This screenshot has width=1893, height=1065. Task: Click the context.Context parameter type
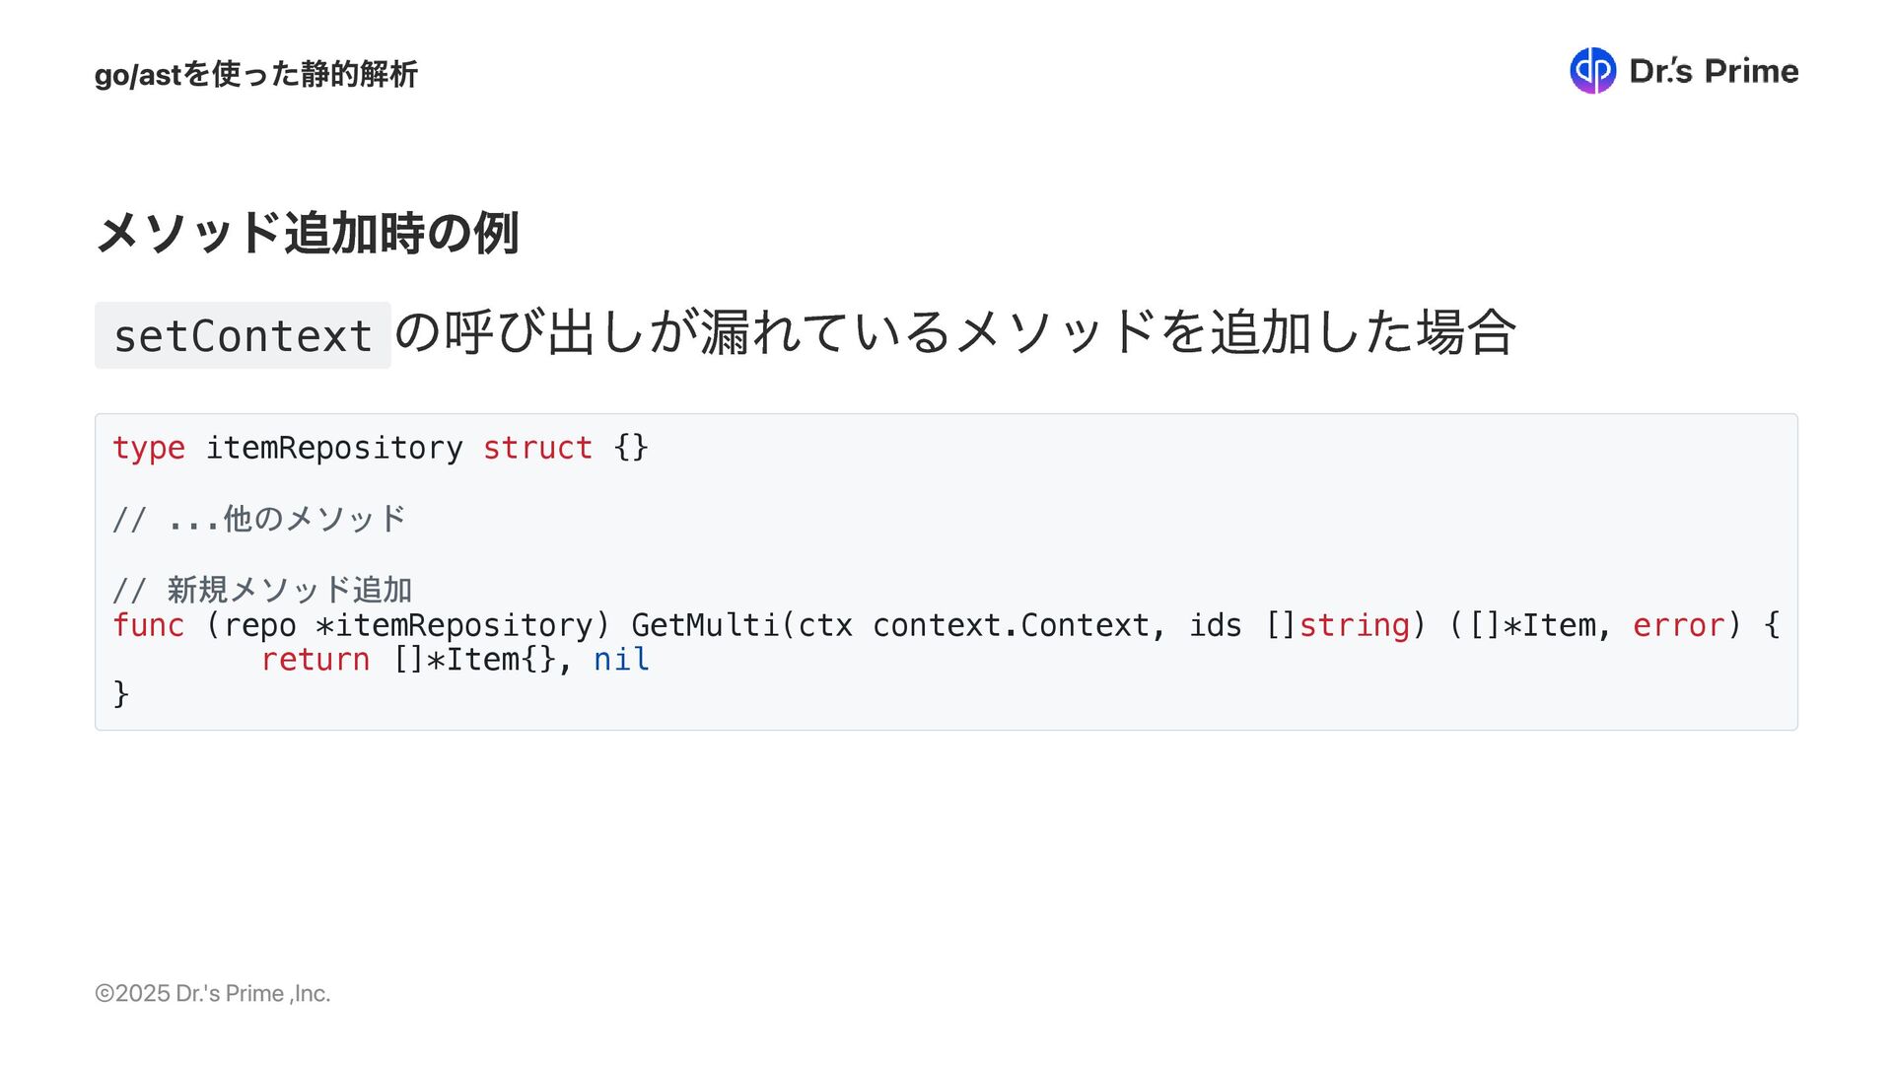click(1011, 625)
